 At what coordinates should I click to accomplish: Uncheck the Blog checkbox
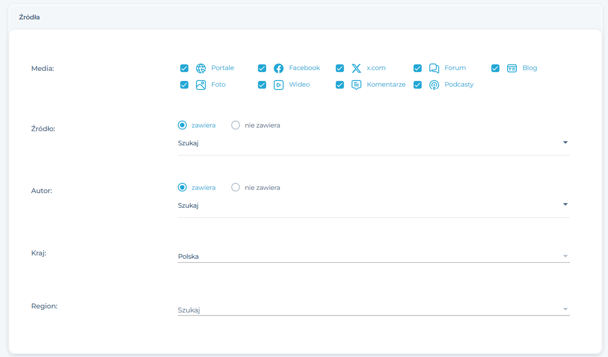click(x=496, y=68)
